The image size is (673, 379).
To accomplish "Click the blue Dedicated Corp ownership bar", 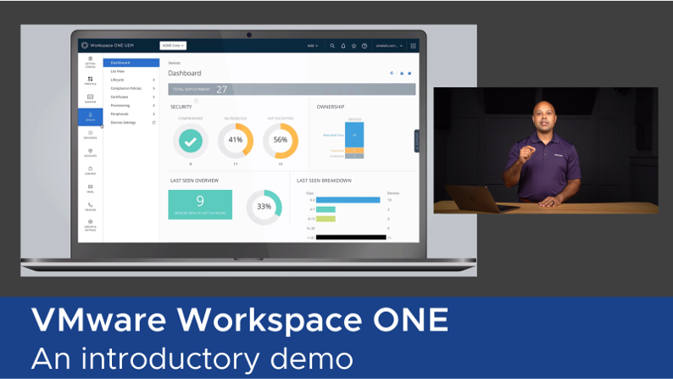I will click(354, 135).
